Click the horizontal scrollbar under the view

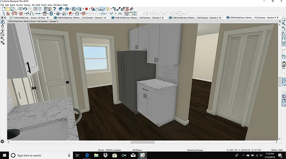click(x=143, y=142)
